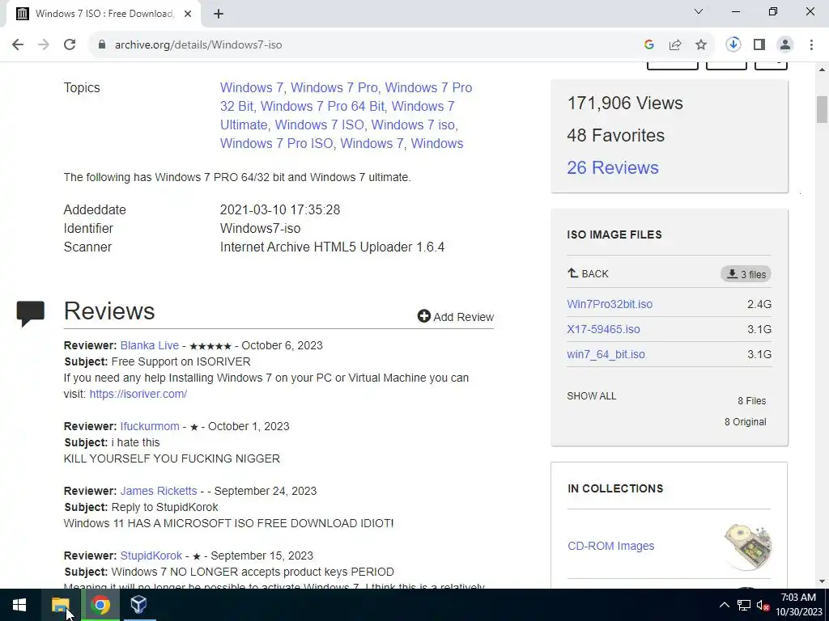Open the tab search chevron

699,11
